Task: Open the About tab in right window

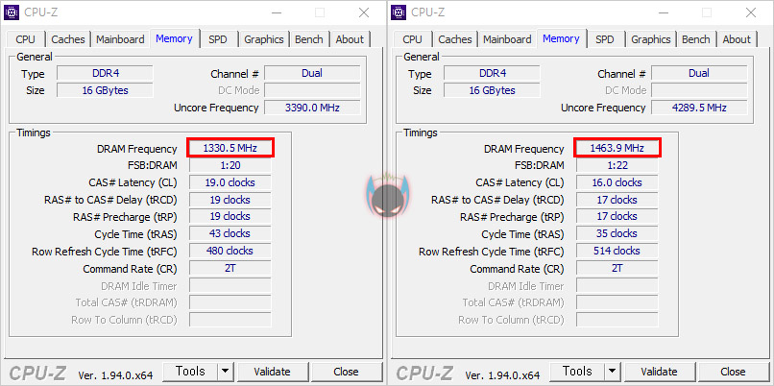Action: pos(737,39)
